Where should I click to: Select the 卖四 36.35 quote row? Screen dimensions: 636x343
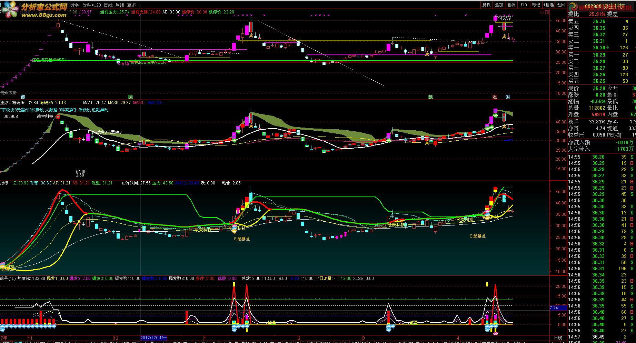602,28
